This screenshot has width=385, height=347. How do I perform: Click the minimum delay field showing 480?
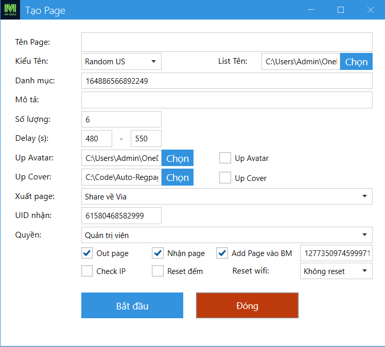97,139
